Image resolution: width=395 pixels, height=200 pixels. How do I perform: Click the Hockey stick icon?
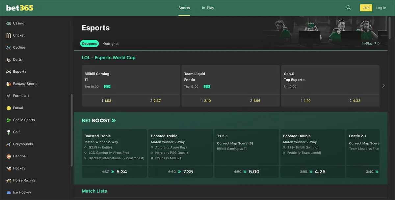tap(9, 168)
